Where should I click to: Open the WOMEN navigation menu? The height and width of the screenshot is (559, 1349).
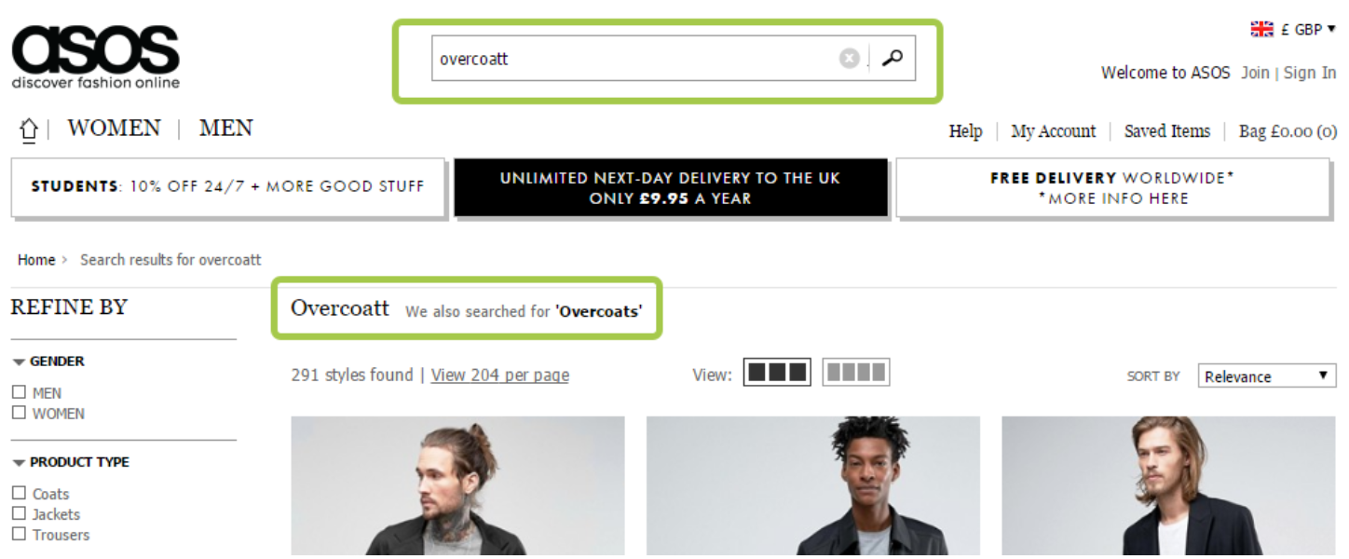tap(114, 128)
